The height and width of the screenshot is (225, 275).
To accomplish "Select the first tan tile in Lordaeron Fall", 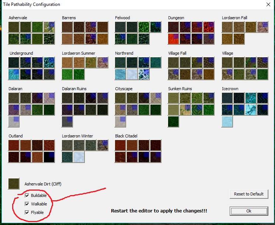I will point(227,27).
